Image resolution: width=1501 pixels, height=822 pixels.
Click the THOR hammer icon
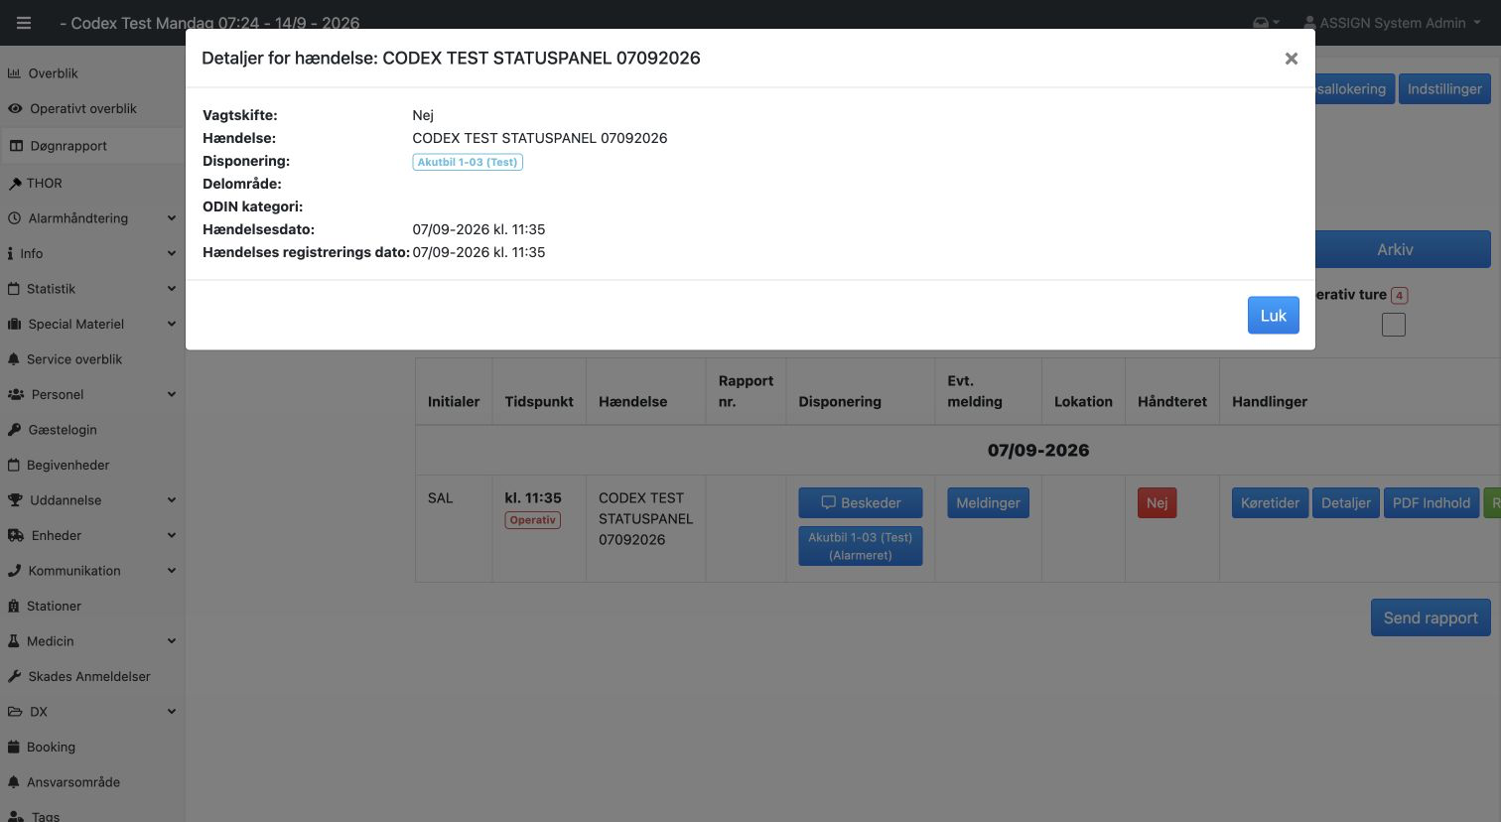[15, 184]
